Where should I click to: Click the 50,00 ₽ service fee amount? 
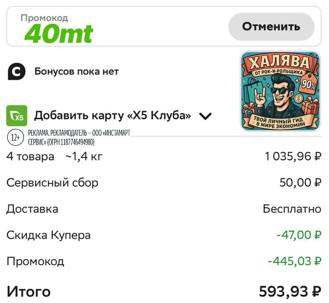point(300,183)
